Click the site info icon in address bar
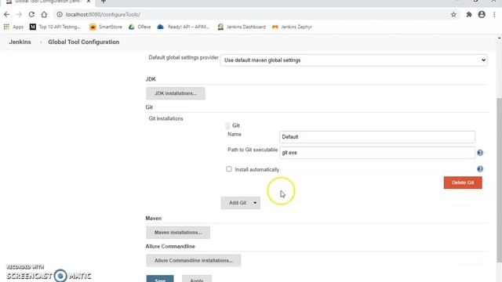This screenshot has height=282, width=502. tap(60, 14)
